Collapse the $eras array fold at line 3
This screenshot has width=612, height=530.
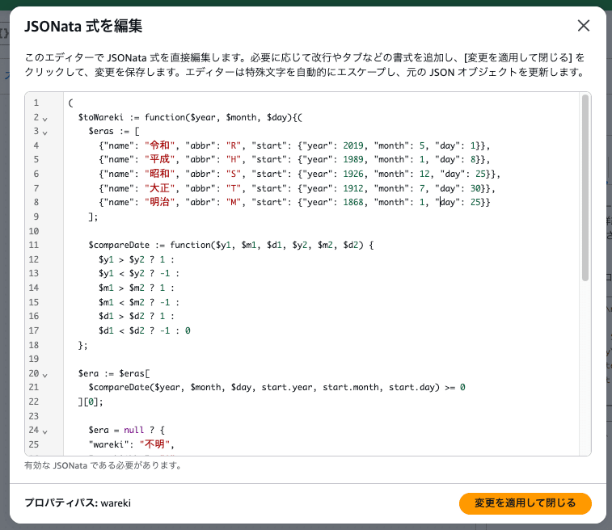point(45,132)
